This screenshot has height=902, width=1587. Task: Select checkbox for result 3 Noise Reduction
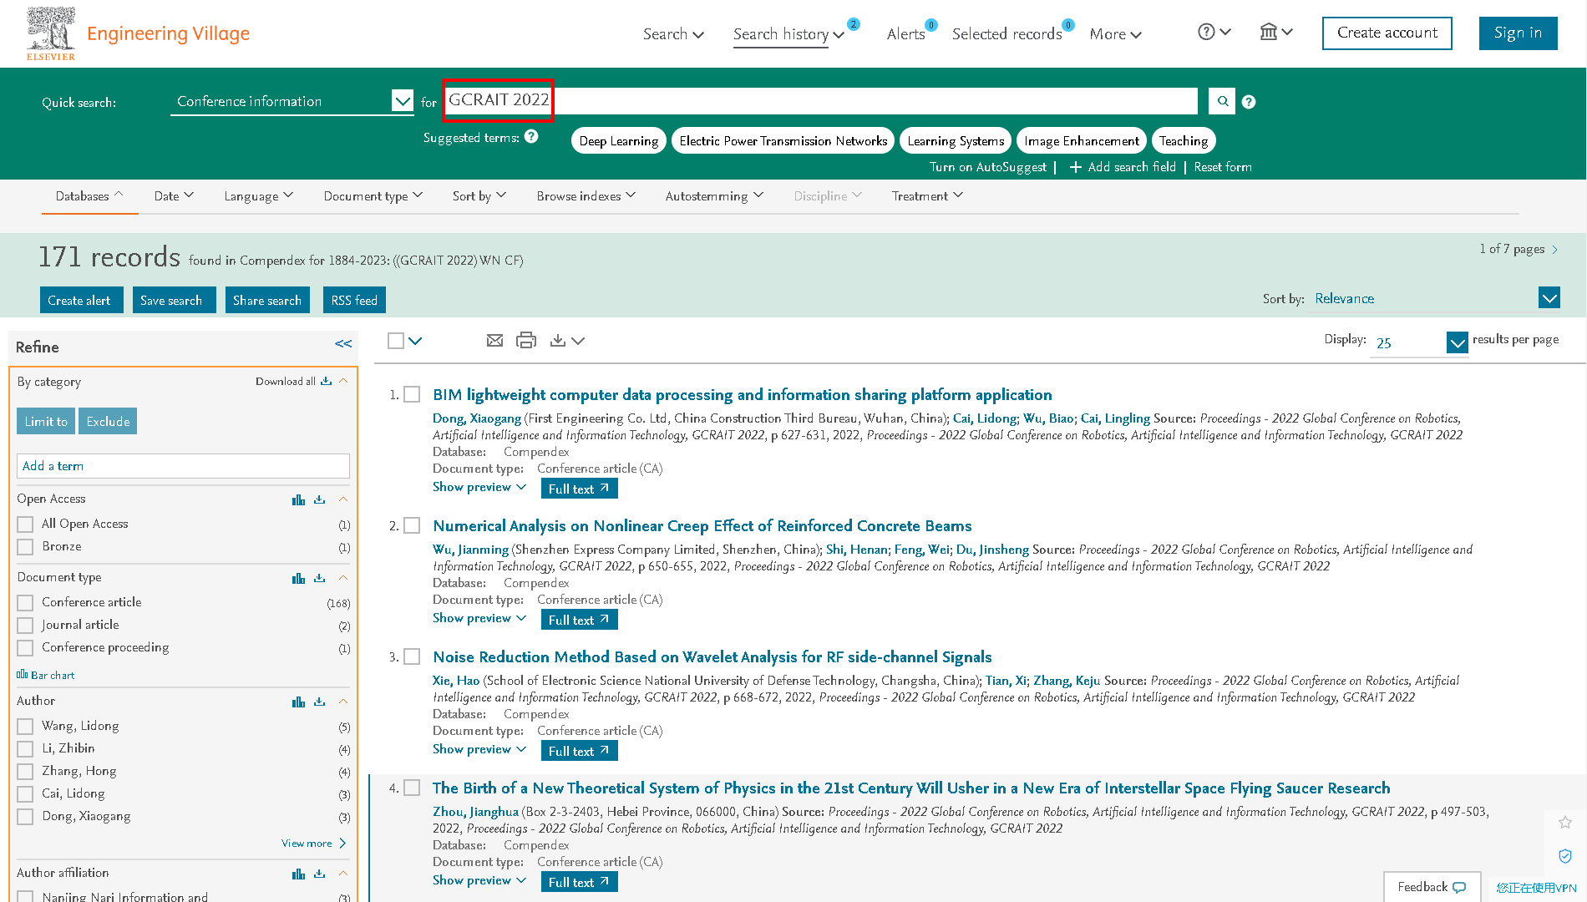coord(412,656)
